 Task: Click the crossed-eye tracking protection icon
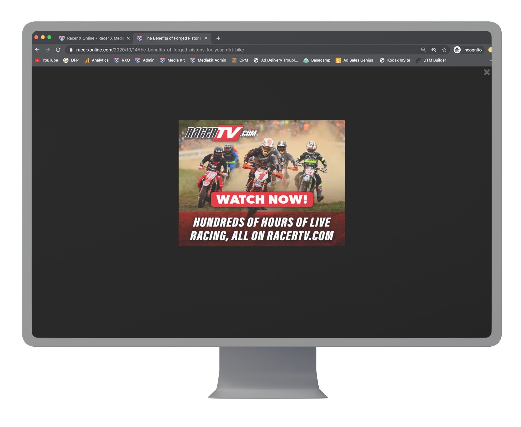pyautogui.click(x=434, y=50)
